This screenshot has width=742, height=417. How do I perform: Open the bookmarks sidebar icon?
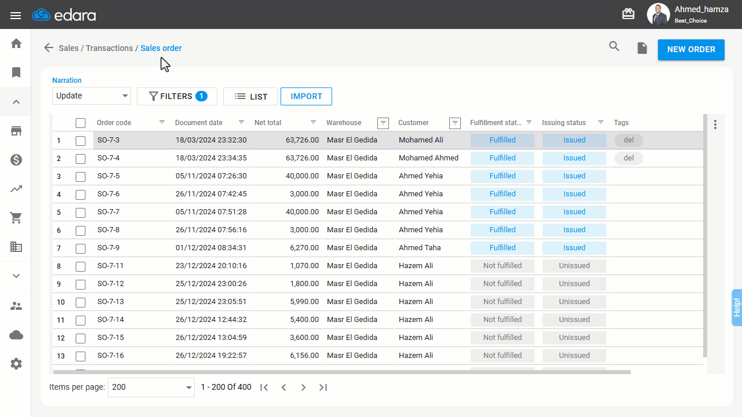click(16, 72)
